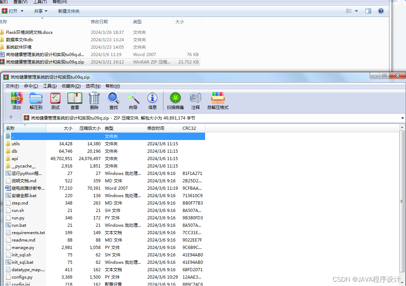The width and height of the screenshot is (406, 286).
Task: Expand the 共享 dropdown in Explorer toolbar
Action: (x=46, y=11)
